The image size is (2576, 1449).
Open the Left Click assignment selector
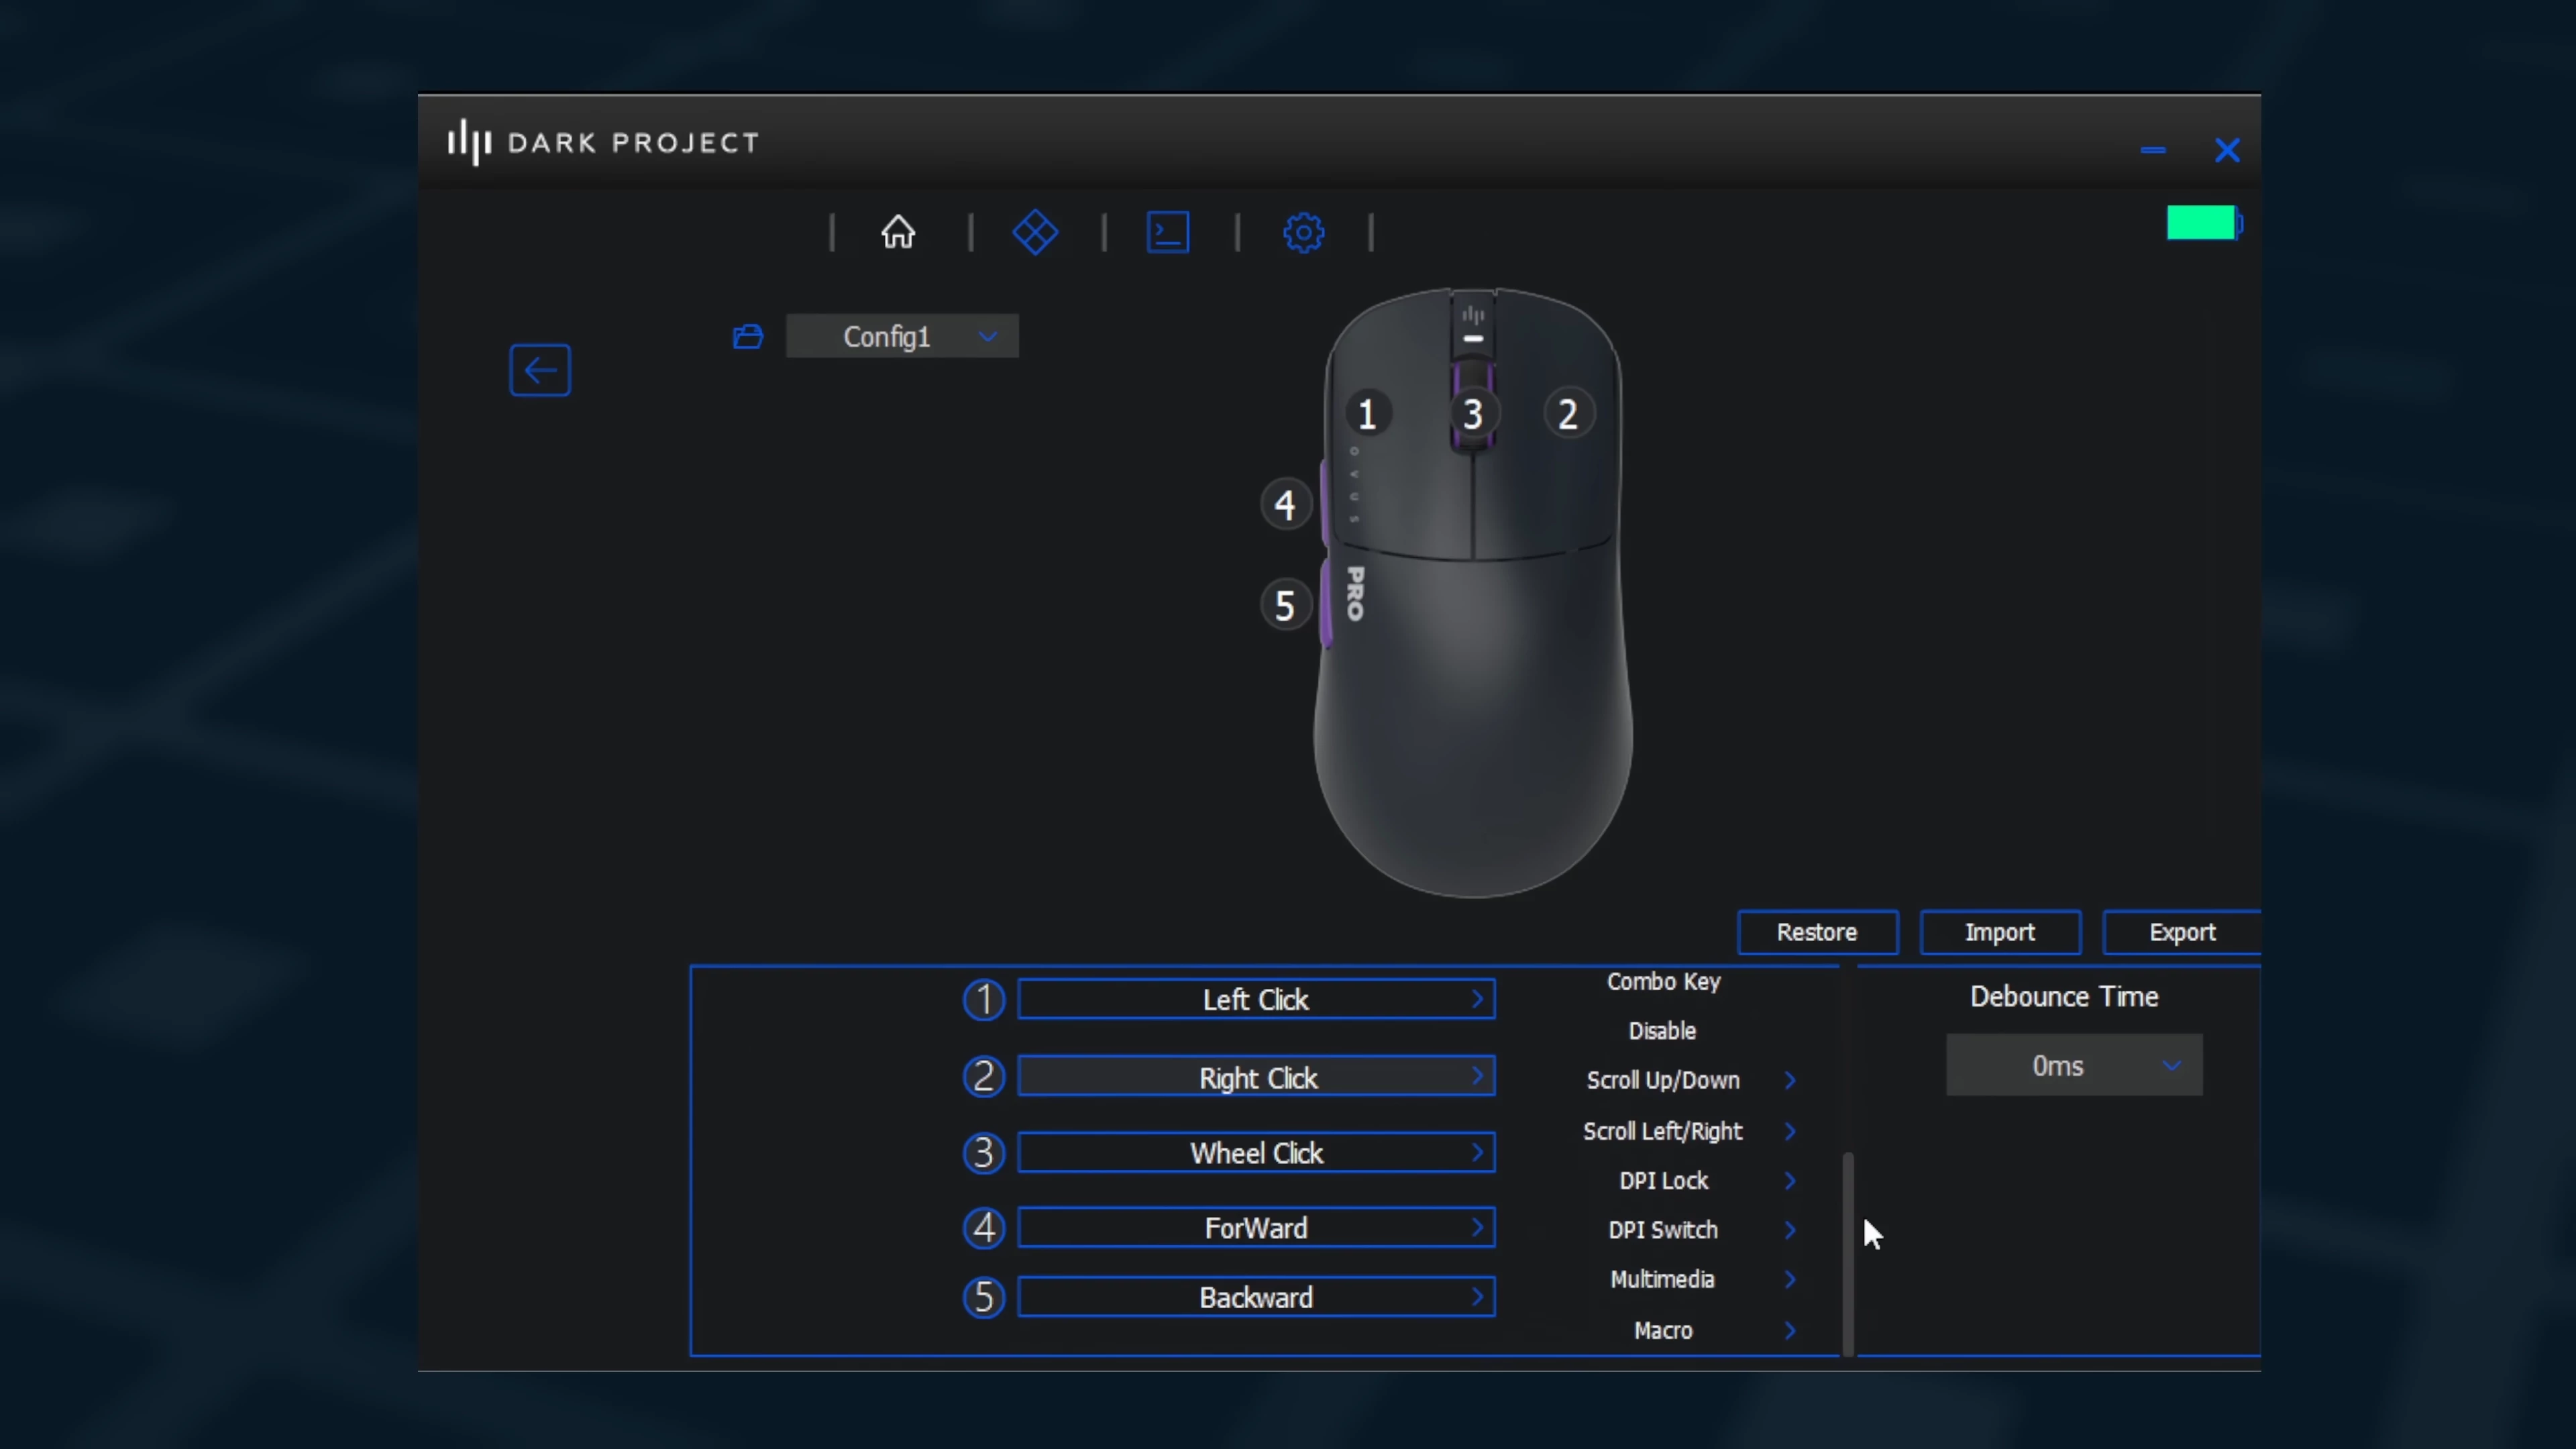tap(1256, 999)
